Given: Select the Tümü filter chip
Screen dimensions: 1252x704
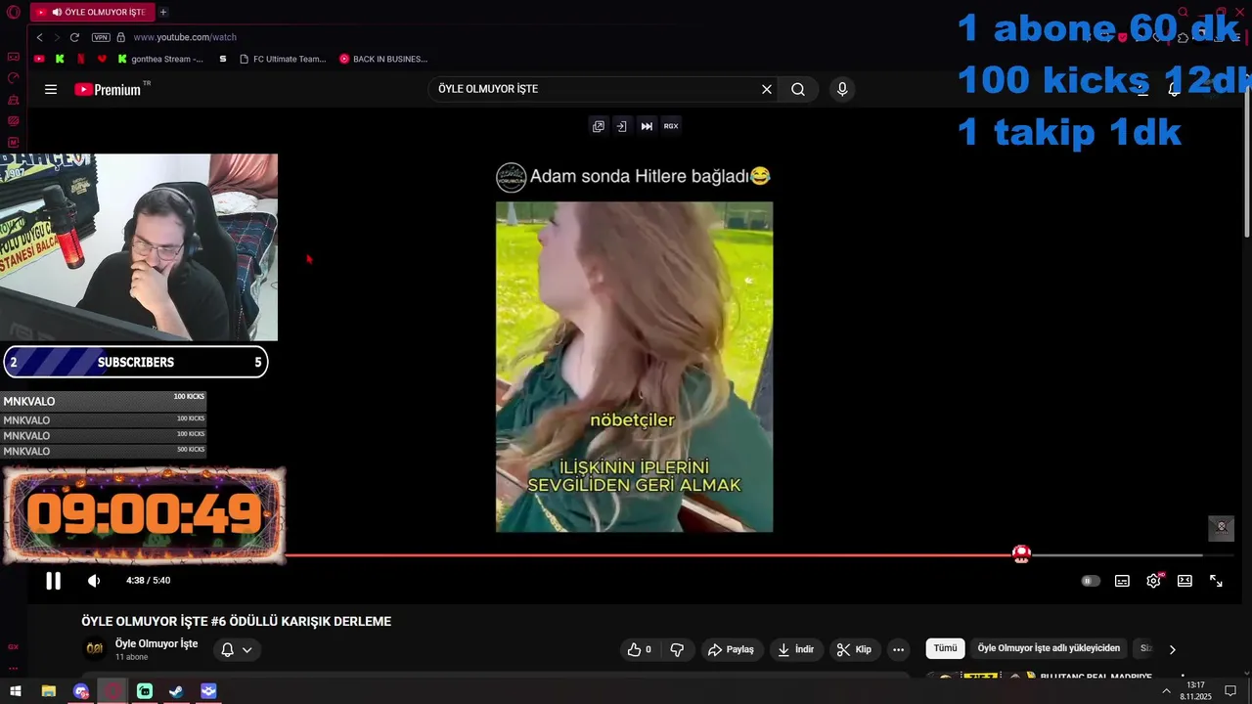Looking at the screenshot, I should [x=945, y=648].
